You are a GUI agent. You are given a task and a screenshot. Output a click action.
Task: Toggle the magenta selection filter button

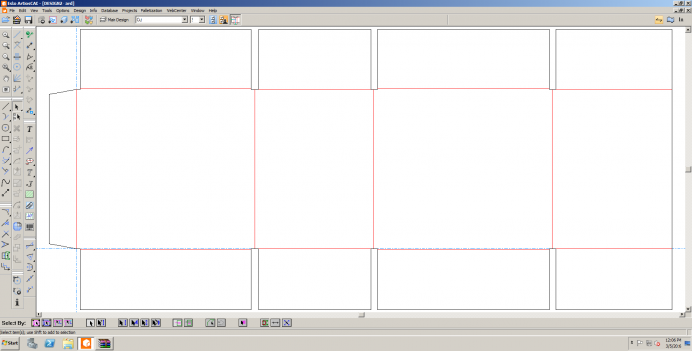(x=243, y=323)
